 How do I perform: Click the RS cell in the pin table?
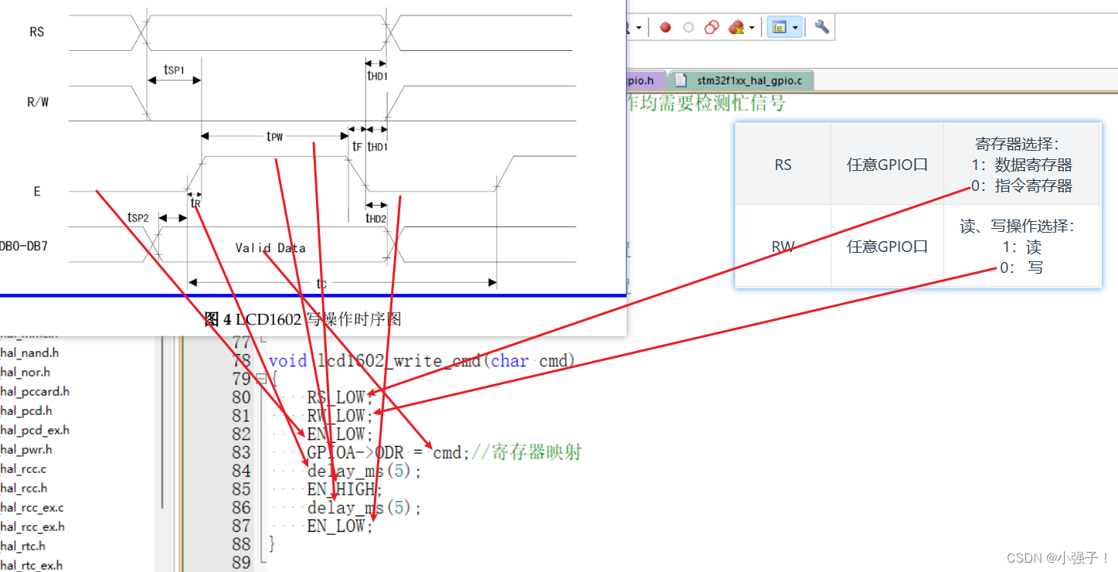pos(783,164)
